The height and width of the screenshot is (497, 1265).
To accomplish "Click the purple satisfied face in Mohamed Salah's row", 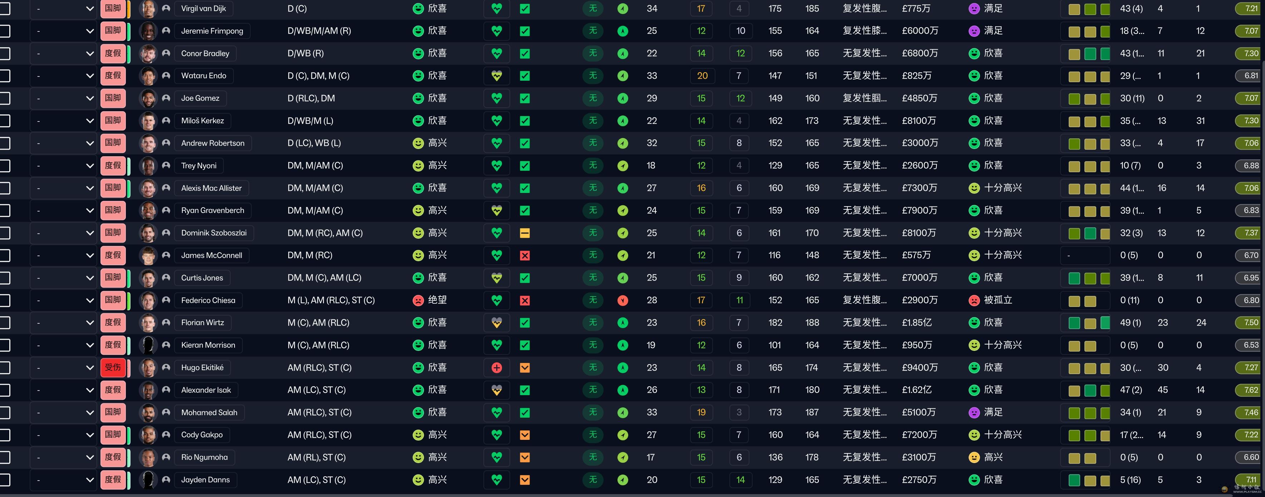I will pos(974,413).
